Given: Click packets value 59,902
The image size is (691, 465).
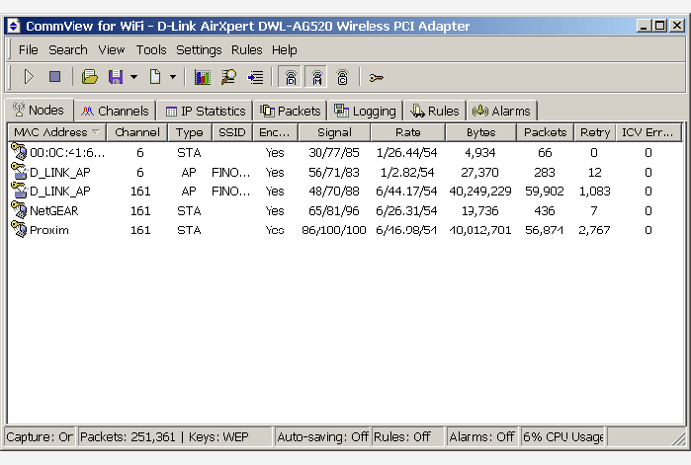Looking at the screenshot, I should click(x=545, y=192).
